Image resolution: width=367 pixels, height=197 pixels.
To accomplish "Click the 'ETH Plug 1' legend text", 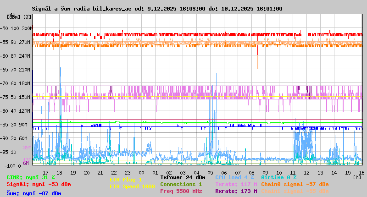I will 126,180.
